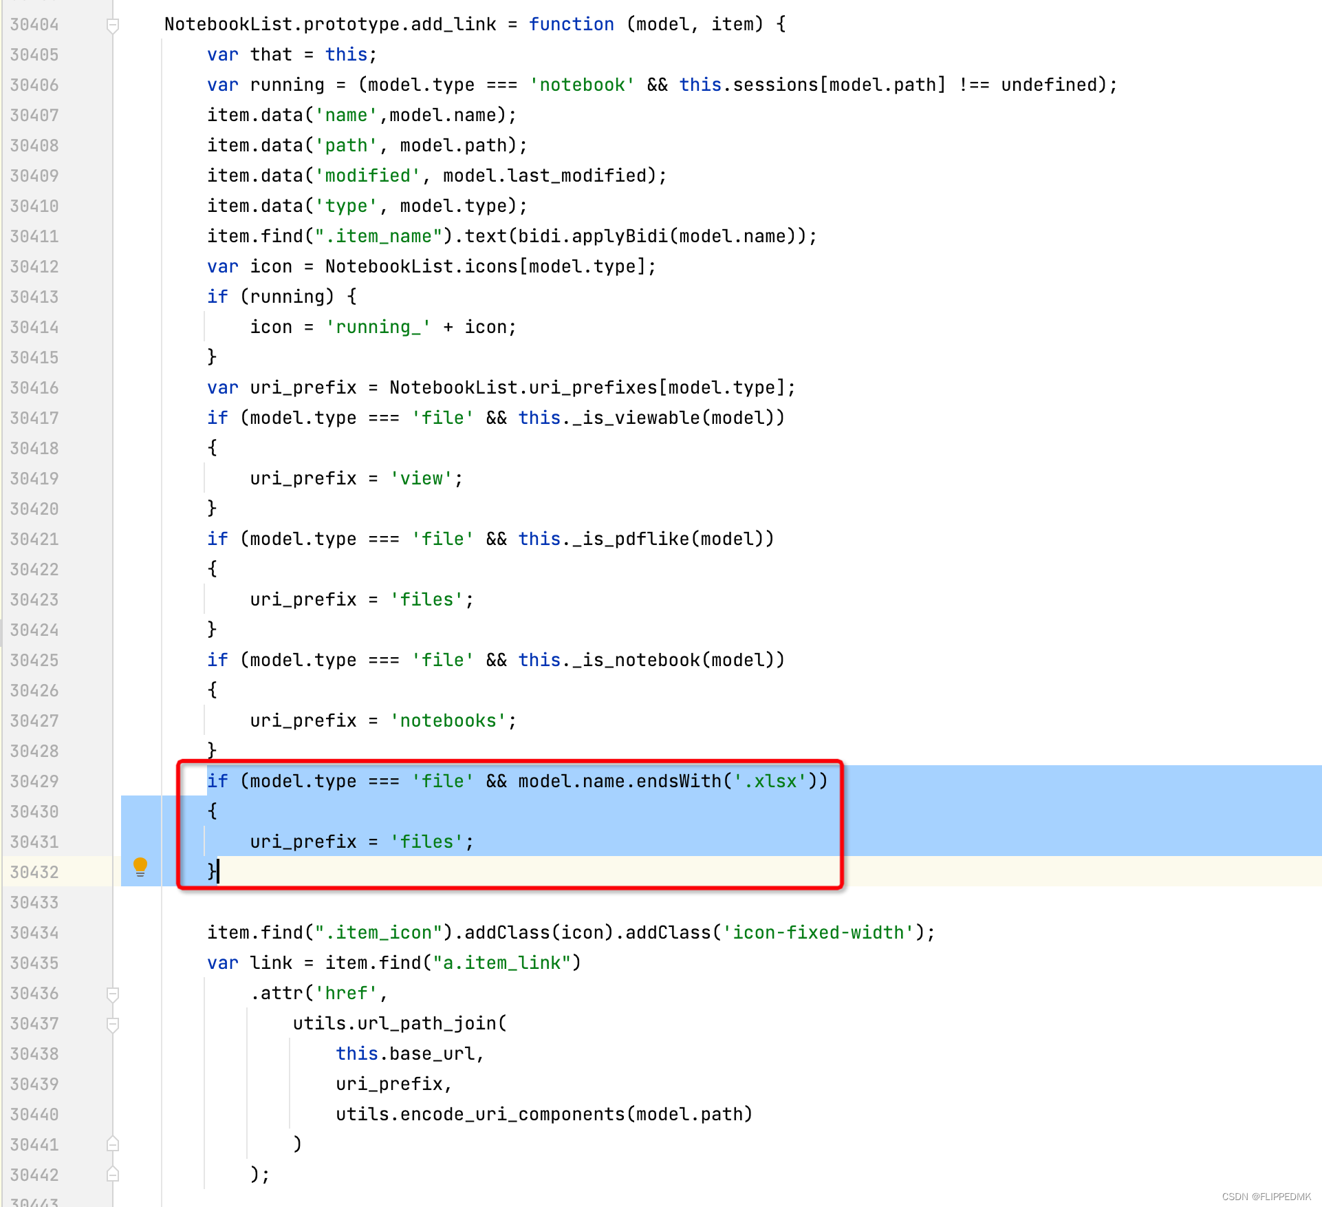Click the endsWith method call
Viewport: 1322px width, 1207px height.
click(678, 782)
